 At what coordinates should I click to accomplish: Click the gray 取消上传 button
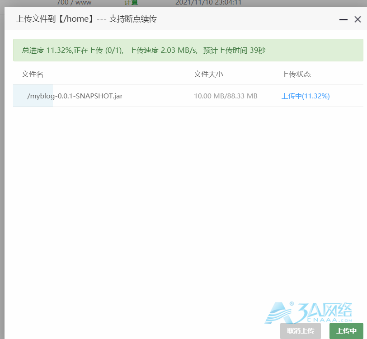(300, 331)
